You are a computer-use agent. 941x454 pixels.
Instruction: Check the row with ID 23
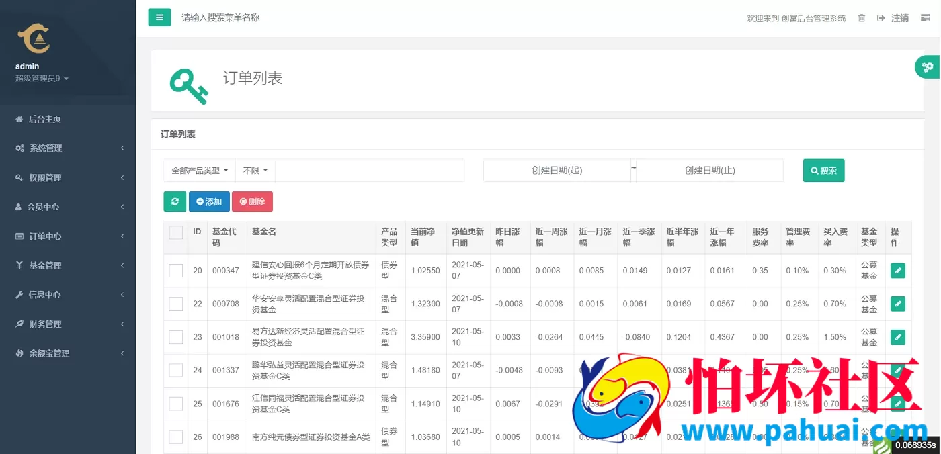(176, 337)
